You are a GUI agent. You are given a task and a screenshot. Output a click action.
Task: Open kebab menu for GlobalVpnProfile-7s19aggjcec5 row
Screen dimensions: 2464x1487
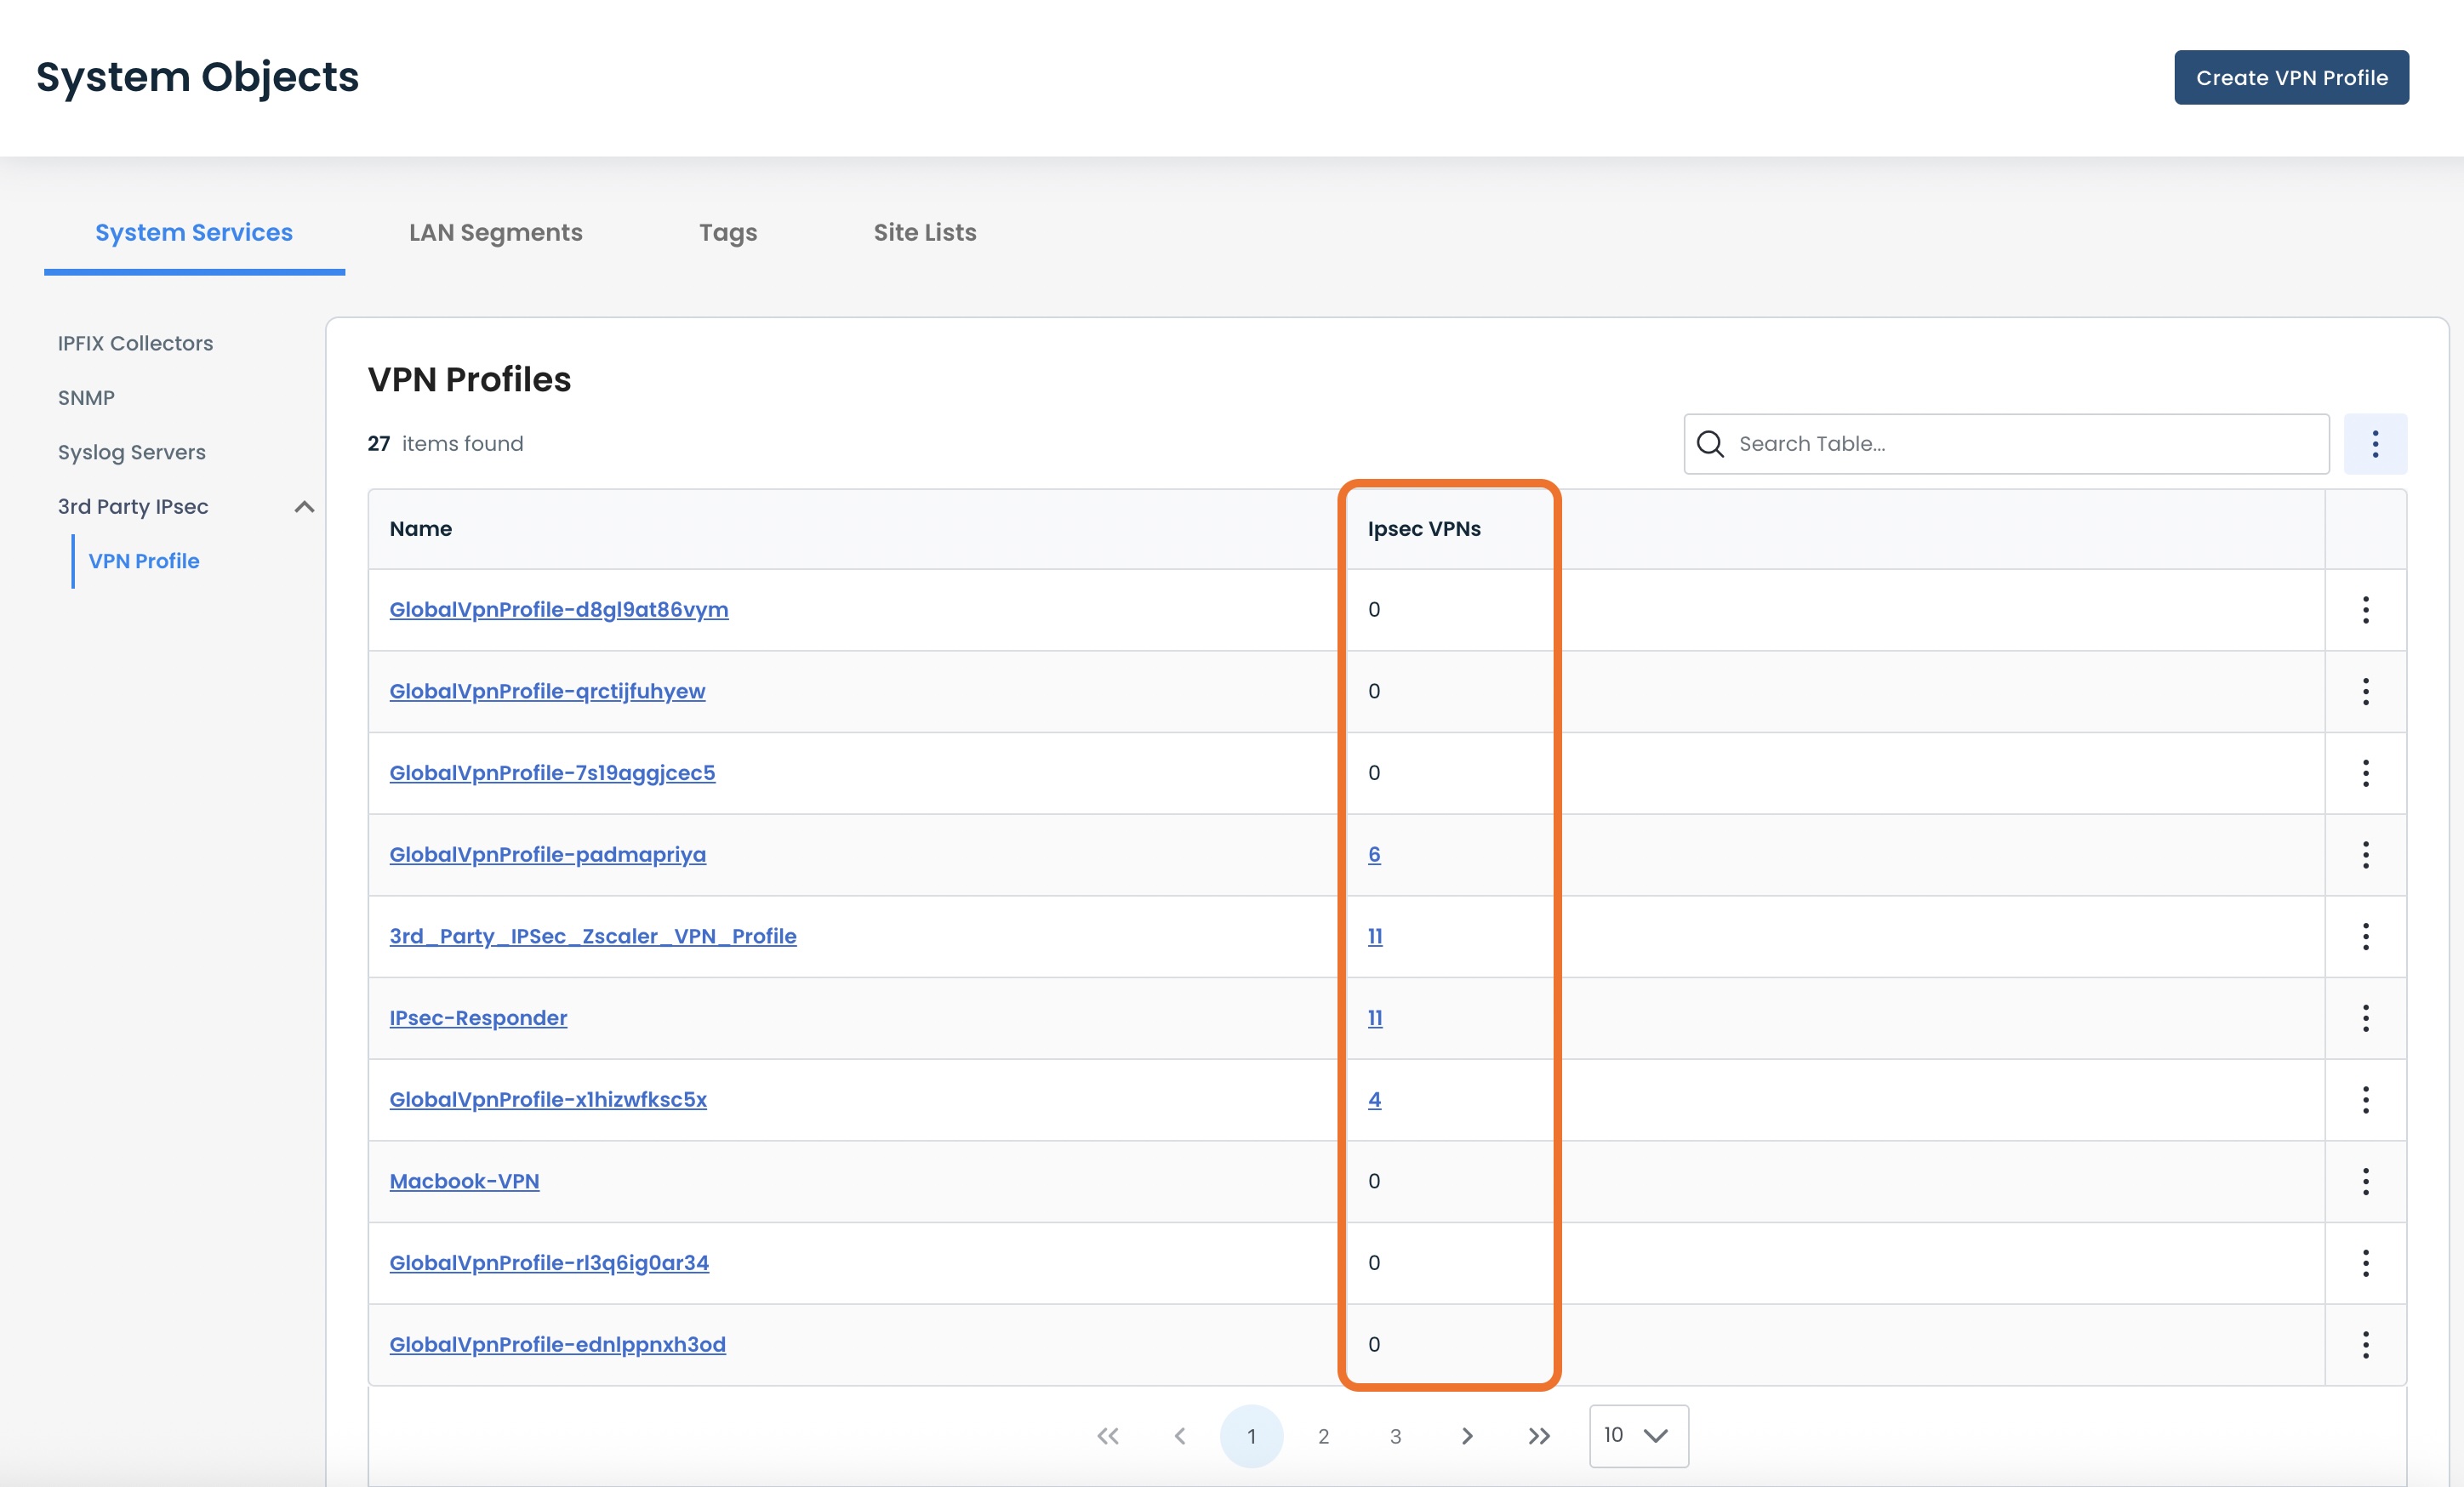[x=2365, y=773]
